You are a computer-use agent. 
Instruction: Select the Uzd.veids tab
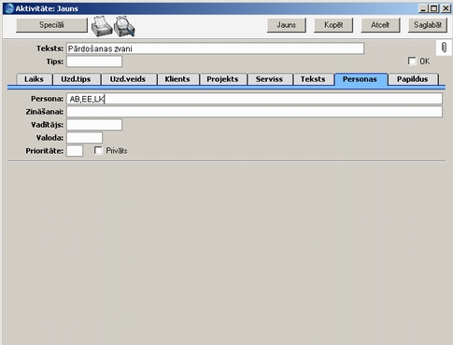[x=128, y=79]
